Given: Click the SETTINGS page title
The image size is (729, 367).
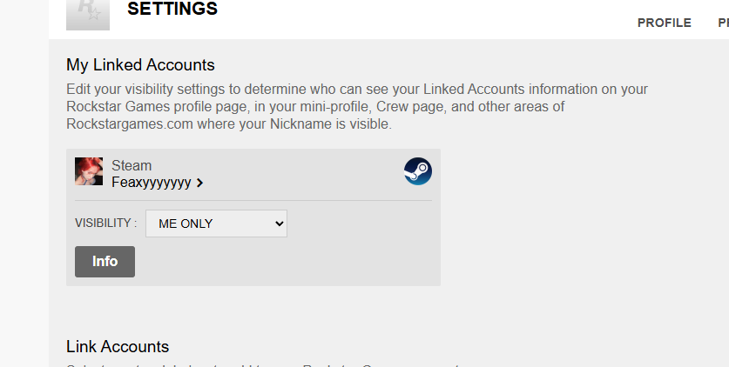Looking at the screenshot, I should pyautogui.click(x=172, y=9).
